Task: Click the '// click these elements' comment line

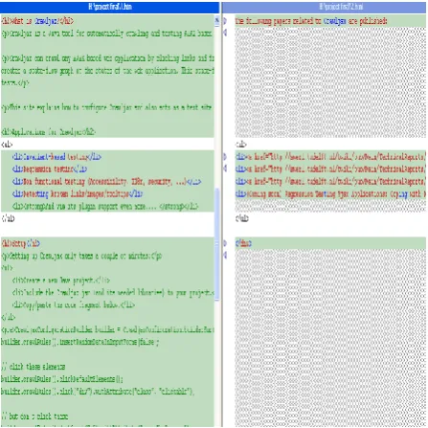Action: 34,367
